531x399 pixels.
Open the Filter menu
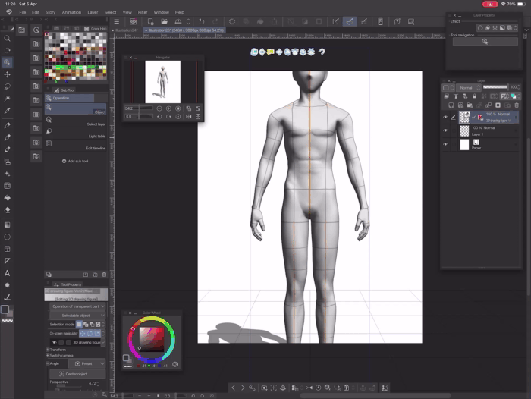pos(143,12)
